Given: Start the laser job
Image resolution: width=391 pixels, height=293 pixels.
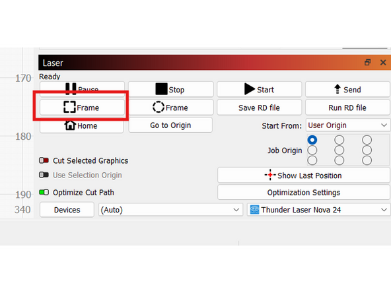Looking at the screenshot, I should (x=260, y=89).
